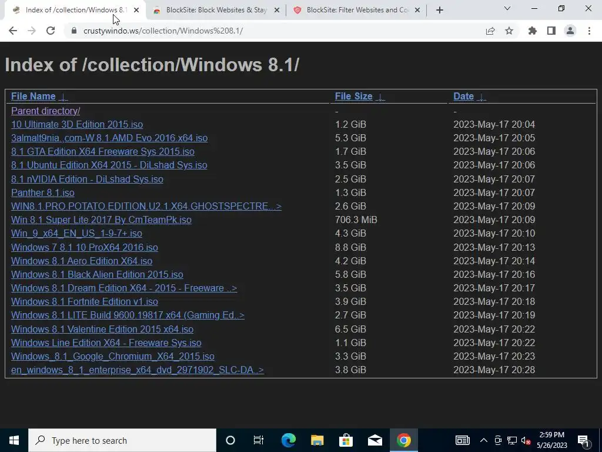Open Chrome three-dot menu

589,31
